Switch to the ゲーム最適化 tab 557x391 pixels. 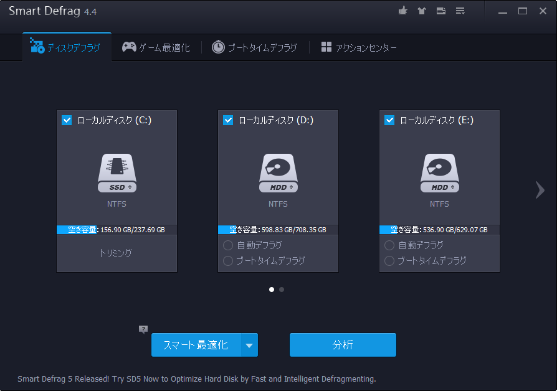click(156, 47)
